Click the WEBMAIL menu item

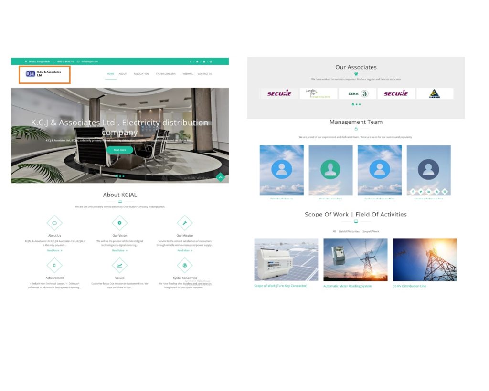188,73
